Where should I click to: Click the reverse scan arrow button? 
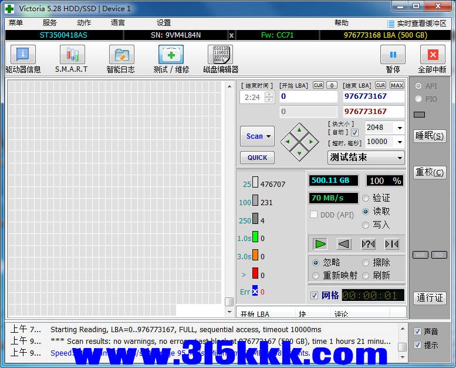pyautogui.click(x=344, y=244)
